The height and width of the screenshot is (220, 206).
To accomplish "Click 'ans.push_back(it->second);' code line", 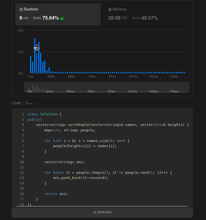I will click(x=80, y=178).
